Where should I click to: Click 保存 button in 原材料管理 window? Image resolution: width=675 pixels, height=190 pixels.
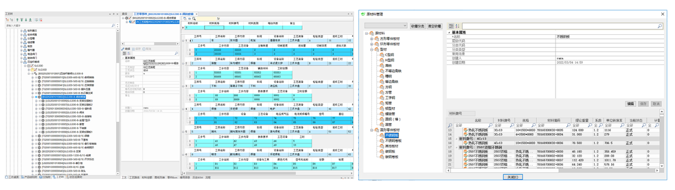coord(643,104)
